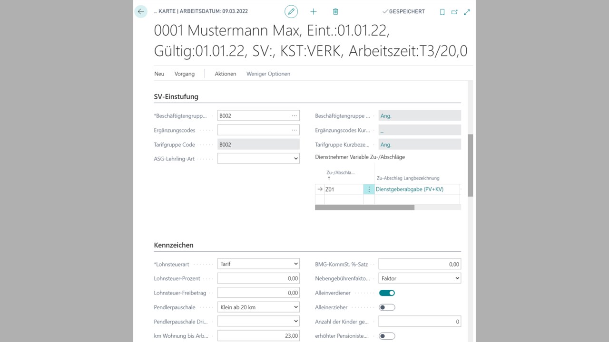The image size is (609, 342).
Task: Click the vertical page scrollbar thumb
Action: tap(471, 165)
